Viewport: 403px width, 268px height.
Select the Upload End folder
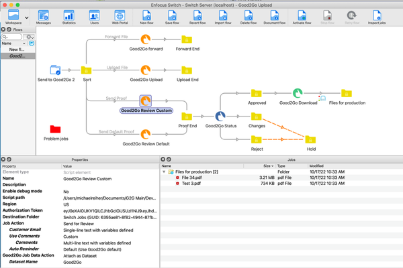tap(187, 70)
